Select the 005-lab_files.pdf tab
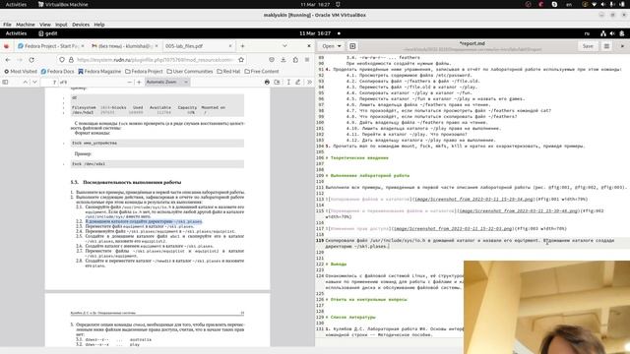Screen dimensions: 630x354 (198, 46)
